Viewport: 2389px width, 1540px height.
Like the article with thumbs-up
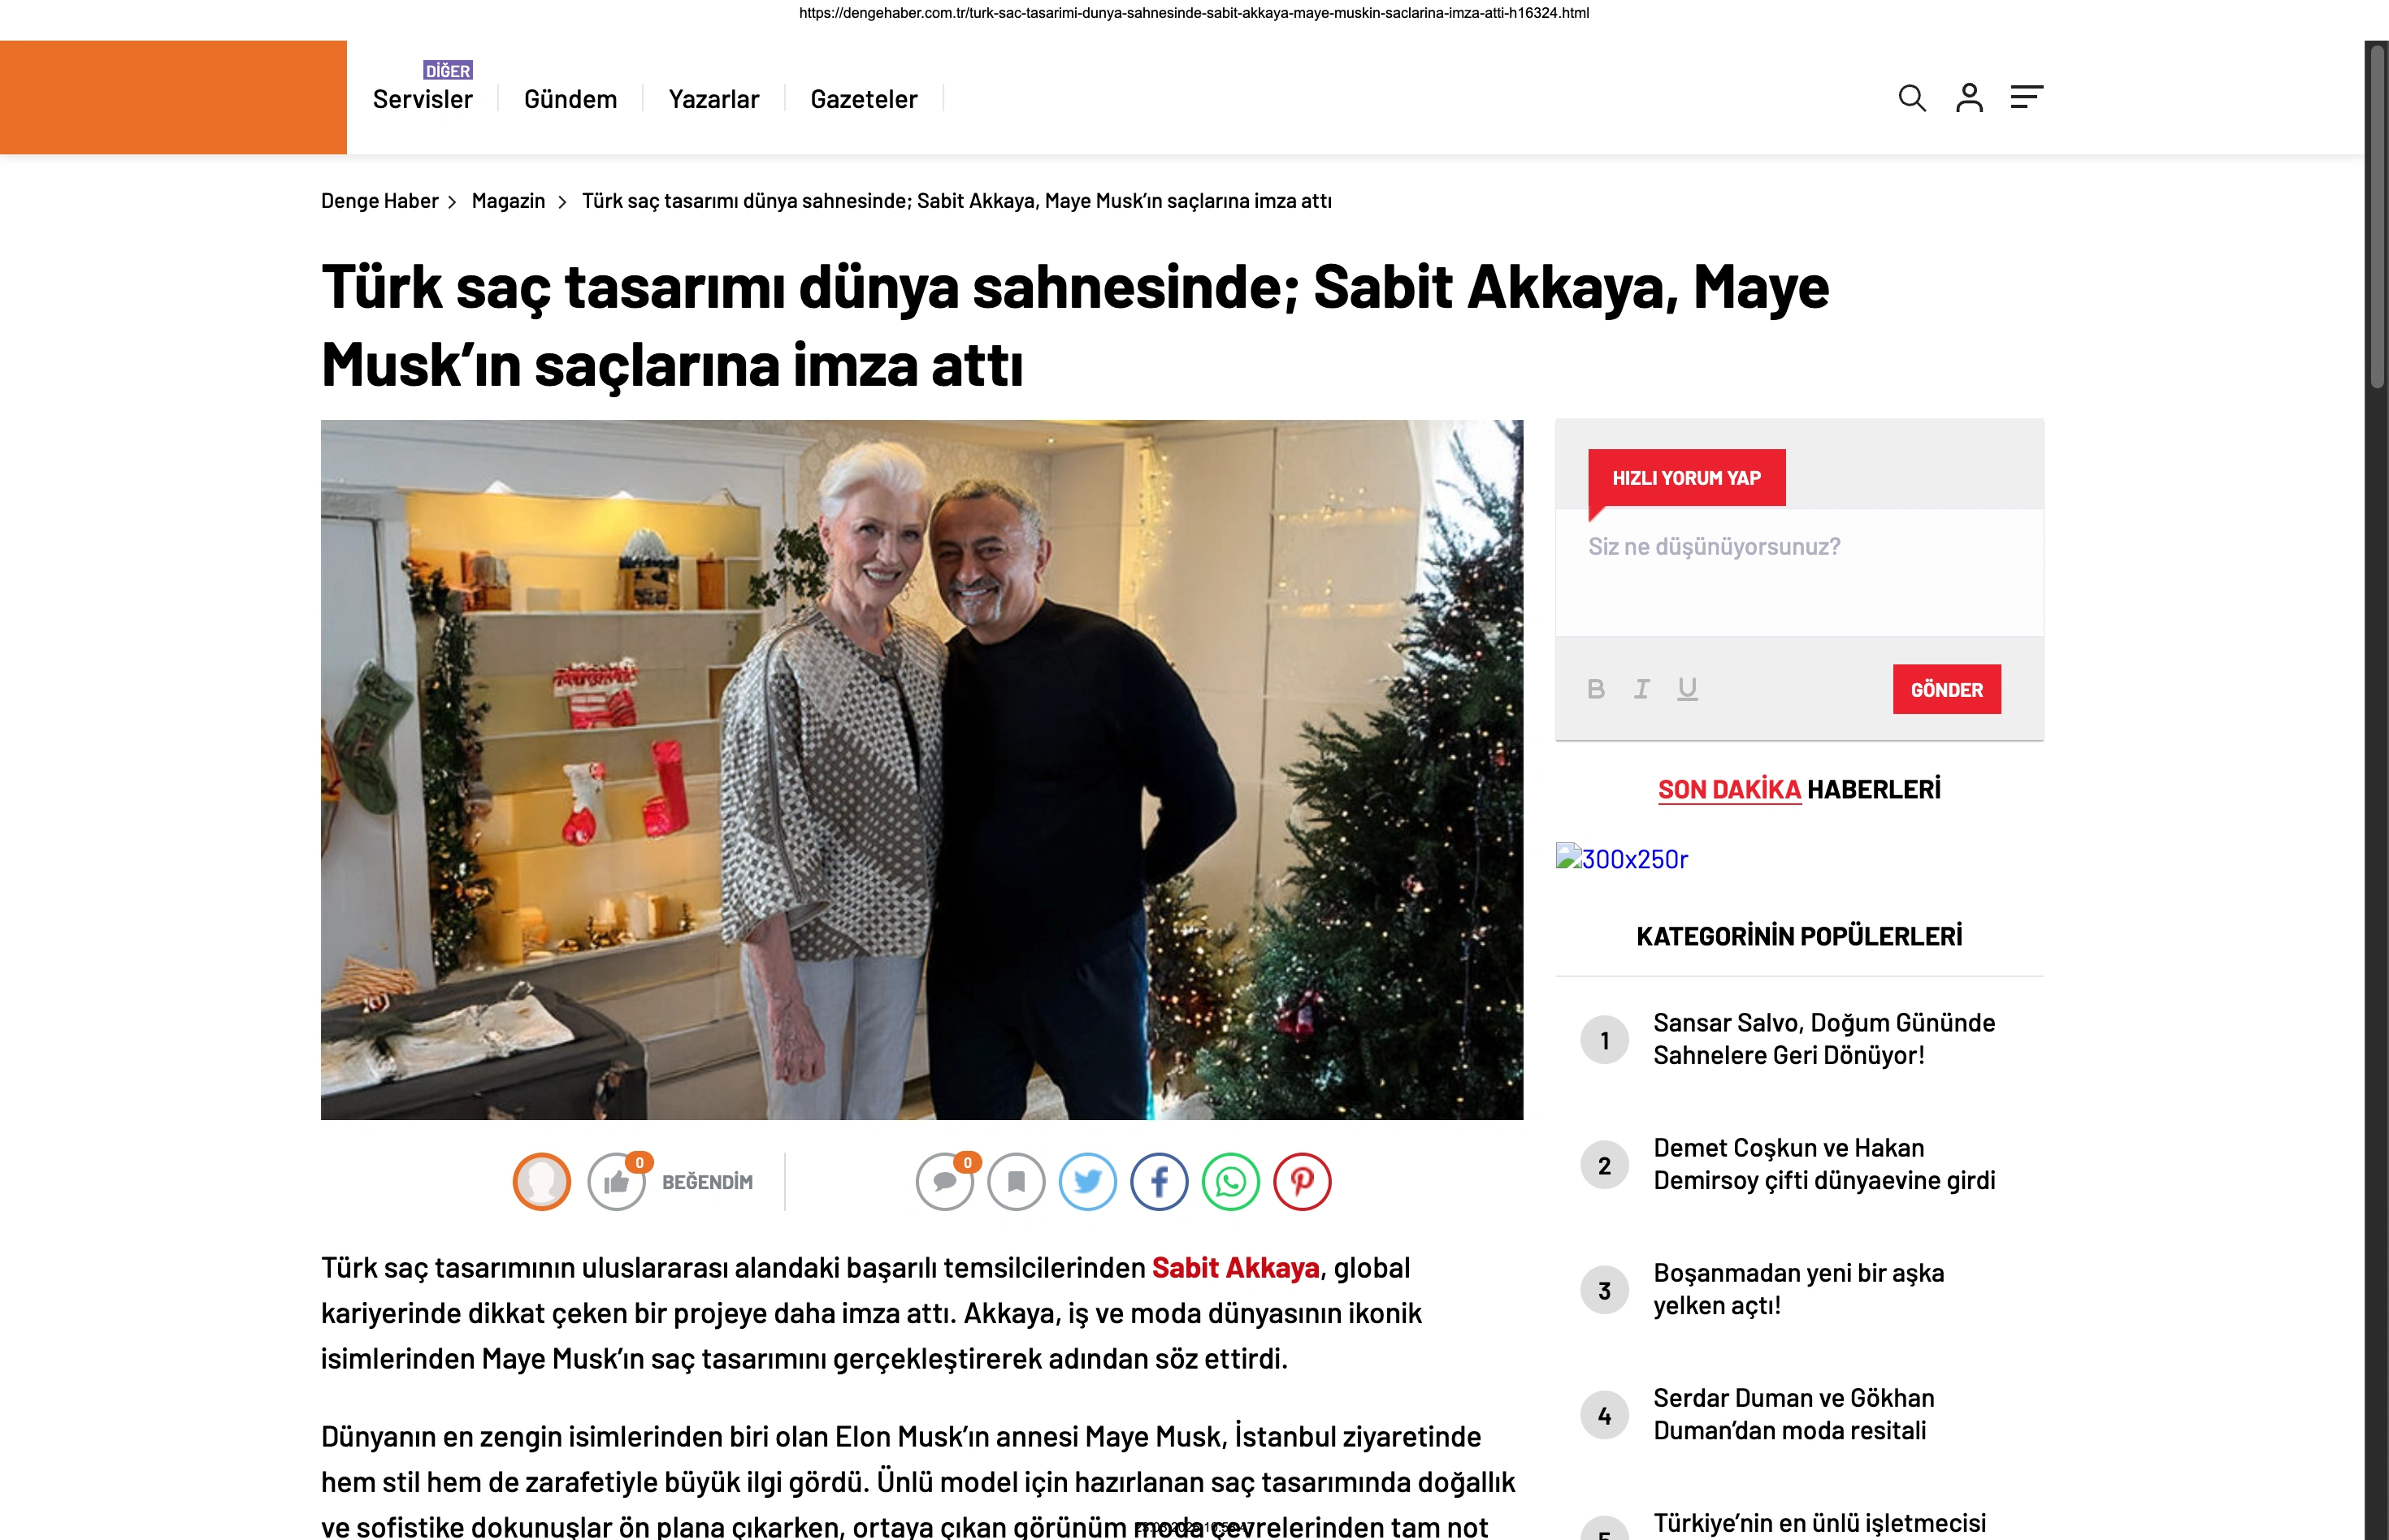[x=616, y=1182]
